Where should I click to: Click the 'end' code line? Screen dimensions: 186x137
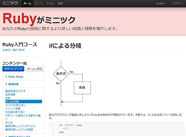pos(61,132)
